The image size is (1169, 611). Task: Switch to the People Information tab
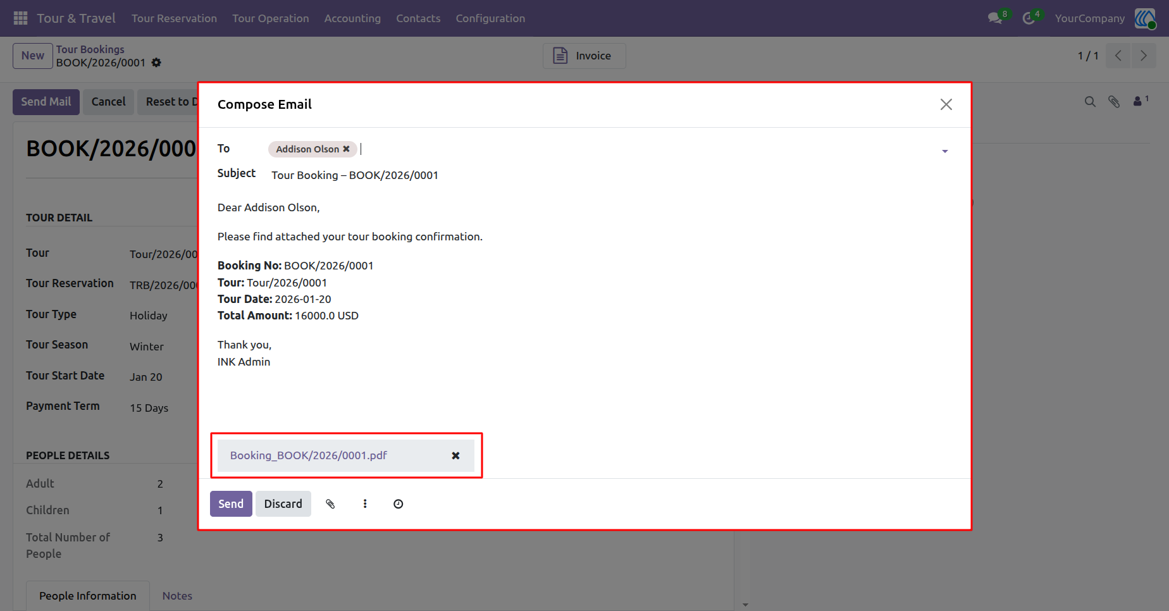(x=88, y=596)
